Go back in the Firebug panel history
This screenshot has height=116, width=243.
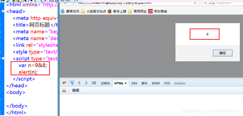79,83
